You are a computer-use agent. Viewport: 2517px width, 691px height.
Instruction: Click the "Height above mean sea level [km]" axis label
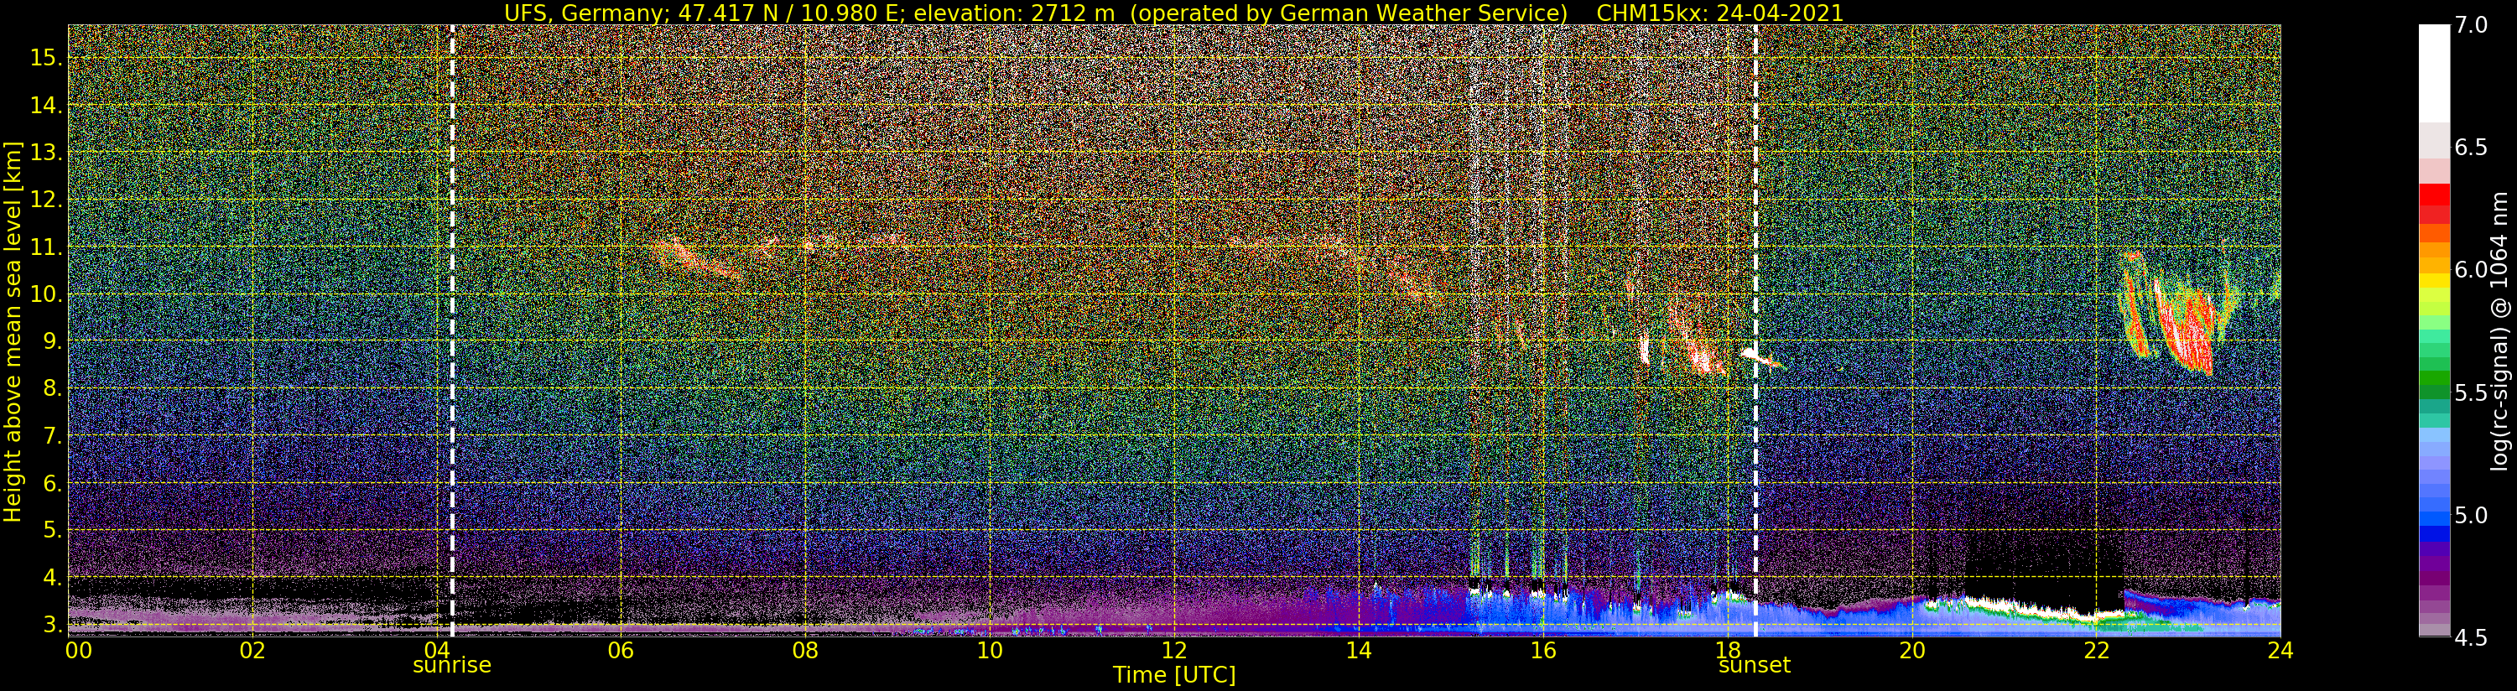(13, 331)
